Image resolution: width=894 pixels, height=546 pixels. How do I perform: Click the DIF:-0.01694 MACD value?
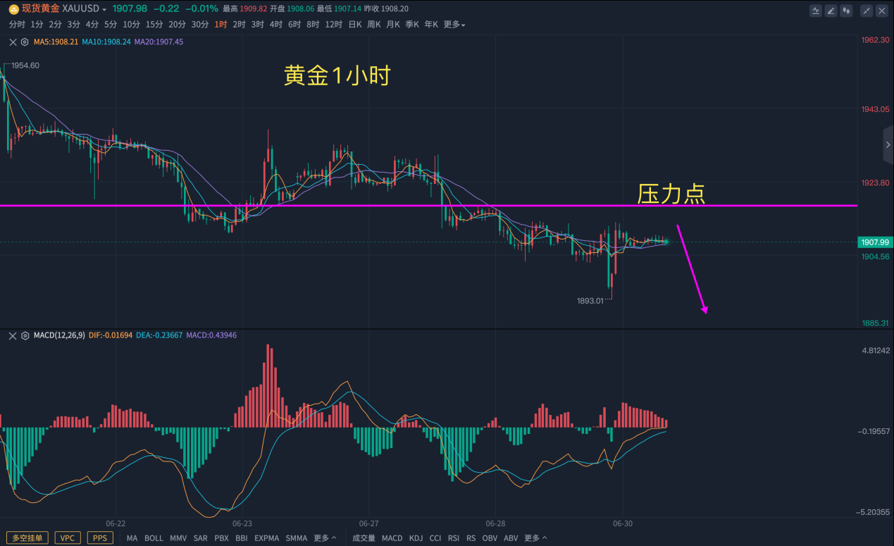110,335
